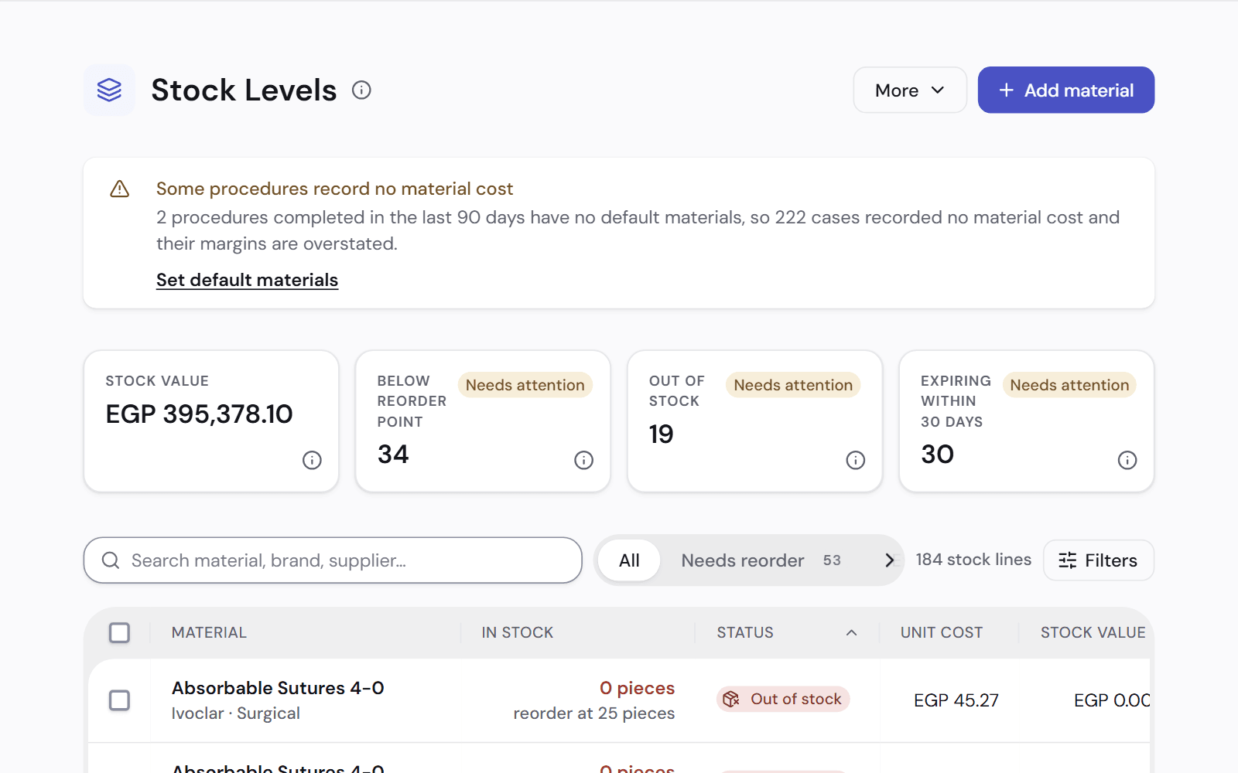This screenshot has width=1238, height=773.
Task: Click the search magnifier icon
Action: (x=111, y=560)
